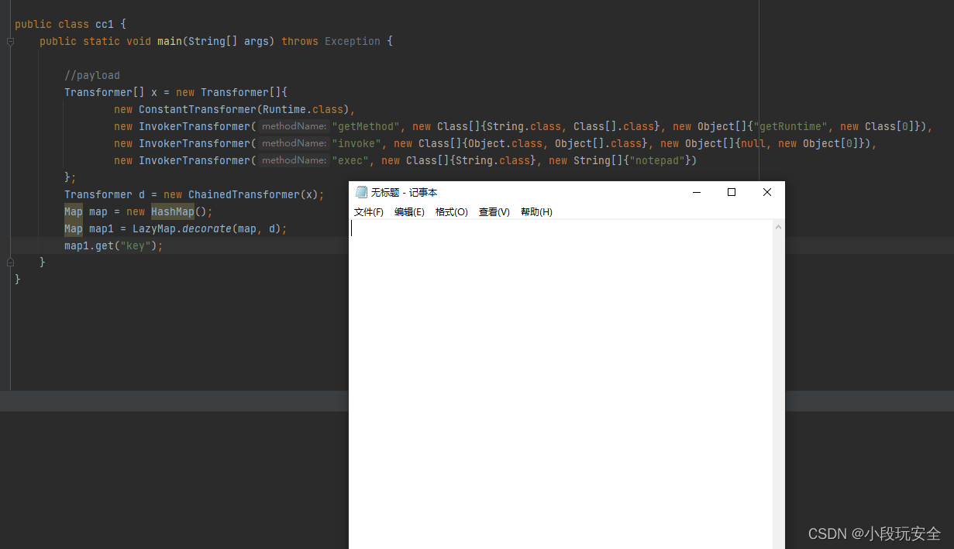Click the "invoke" string literal
The height and width of the screenshot is (549, 954).
356,143
